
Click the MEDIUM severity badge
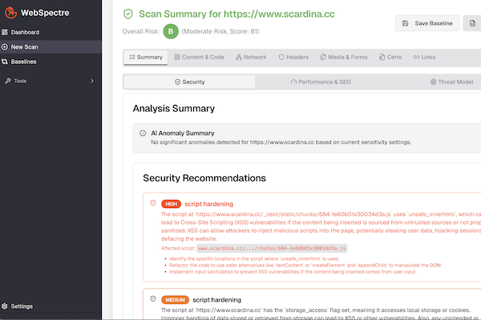coord(175,300)
